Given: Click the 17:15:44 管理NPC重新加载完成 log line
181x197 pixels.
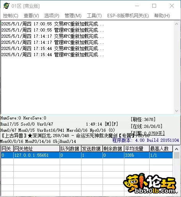Looking at the screenshot, I should 52,55.
